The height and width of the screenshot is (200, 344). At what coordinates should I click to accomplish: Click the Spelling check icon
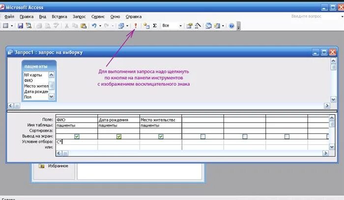point(56,26)
